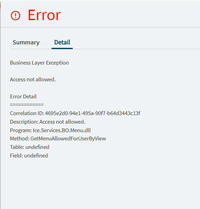
Task: Click the Description label in error details
Action: pyautogui.click(x=24, y=122)
